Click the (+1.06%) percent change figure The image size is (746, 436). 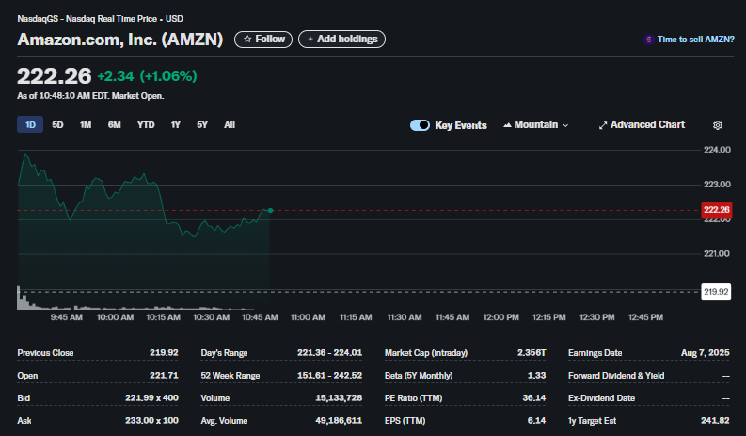168,76
